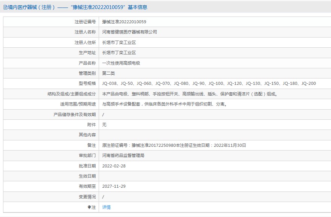This screenshot has height=217, width=331.
Task: Select product name 一次性使用高频电极
Action: (x=121, y=63)
